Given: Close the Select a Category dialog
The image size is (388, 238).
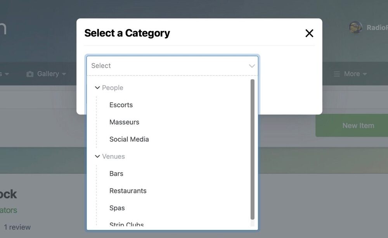Looking at the screenshot, I should pyautogui.click(x=309, y=33).
